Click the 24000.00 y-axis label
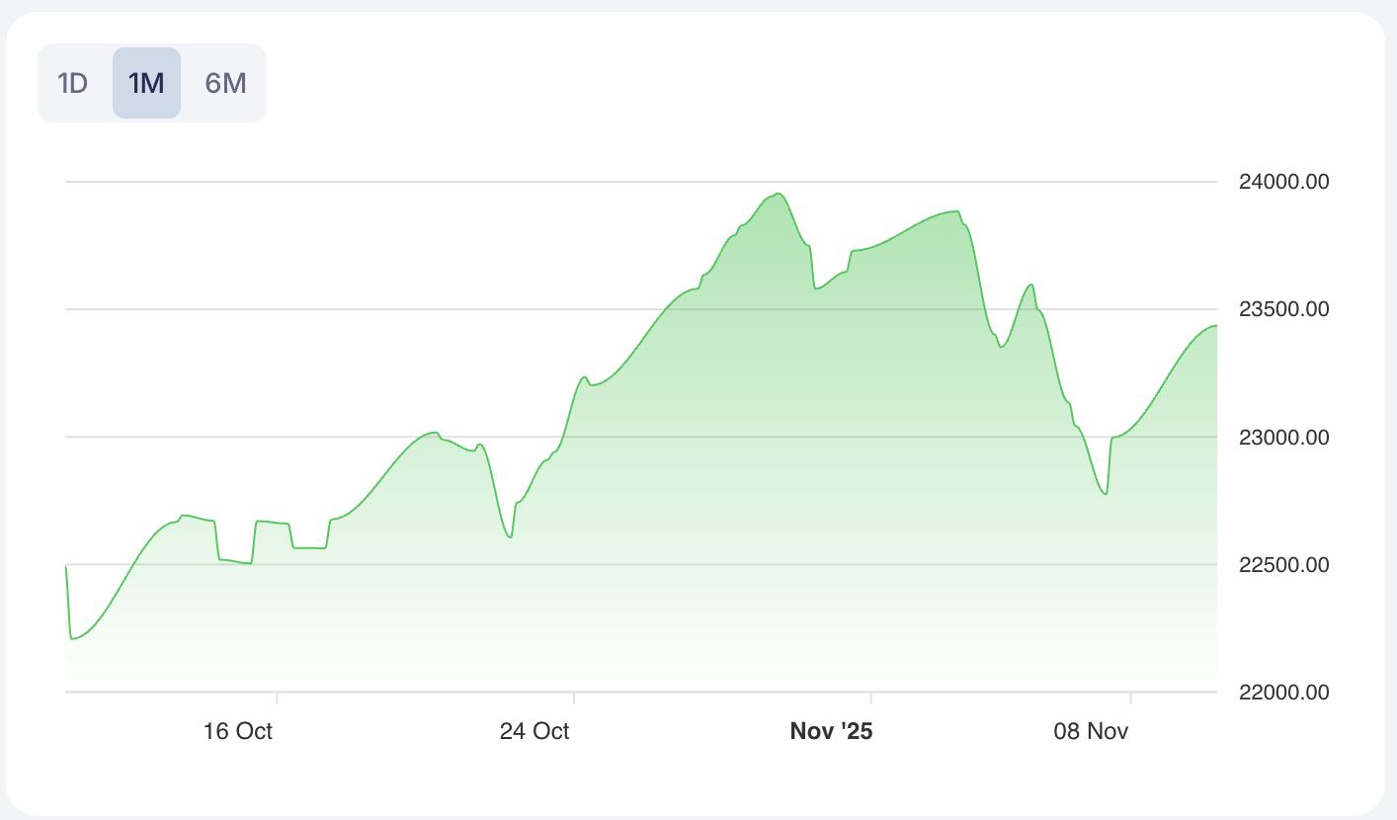 point(1283,182)
